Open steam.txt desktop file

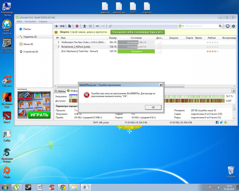105,8
